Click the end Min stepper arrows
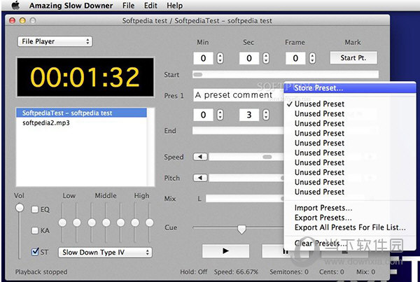The height and width of the screenshot is (282, 420). click(x=220, y=115)
